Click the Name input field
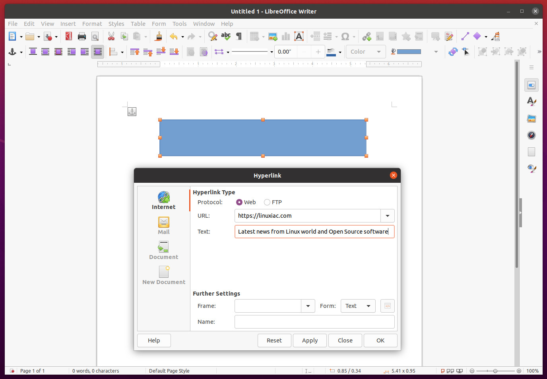This screenshot has height=379, width=547. [x=314, y=322]
